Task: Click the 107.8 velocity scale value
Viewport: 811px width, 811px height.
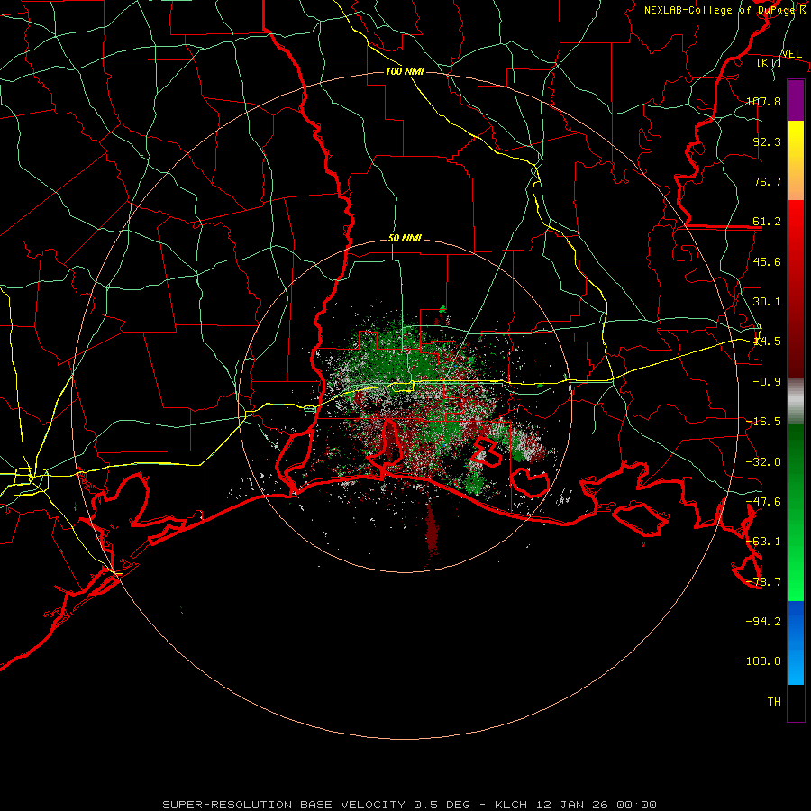Action: click(x=763, y=101)
